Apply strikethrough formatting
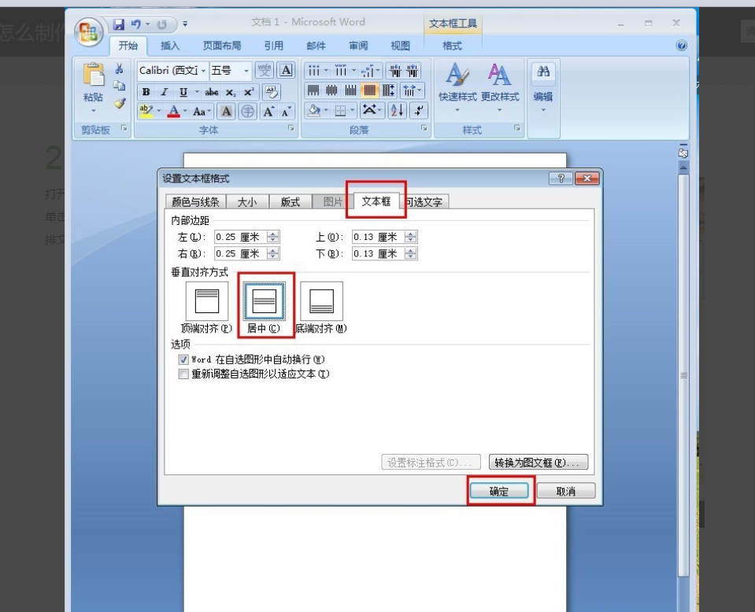 click(x=212, y=92)
